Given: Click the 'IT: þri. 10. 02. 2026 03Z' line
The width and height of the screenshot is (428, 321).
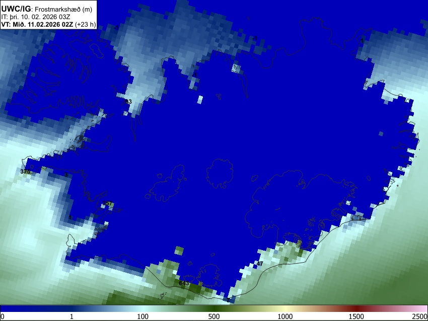Looking at the screenshot, I should (35, 17).
